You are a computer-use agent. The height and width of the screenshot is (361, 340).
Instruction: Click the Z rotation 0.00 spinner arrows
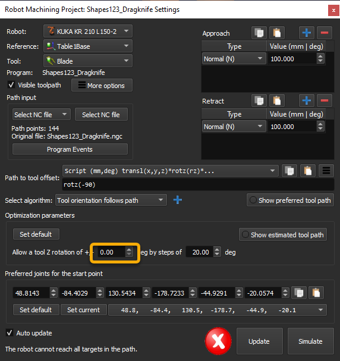(x=129, y=252)
